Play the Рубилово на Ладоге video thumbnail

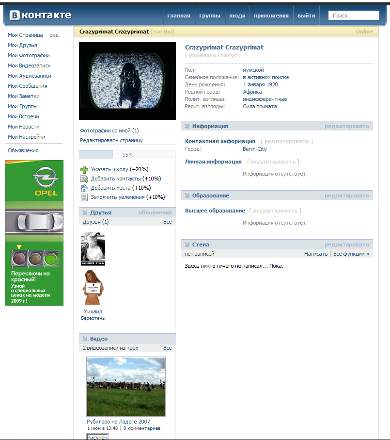(x=126, y=387)
